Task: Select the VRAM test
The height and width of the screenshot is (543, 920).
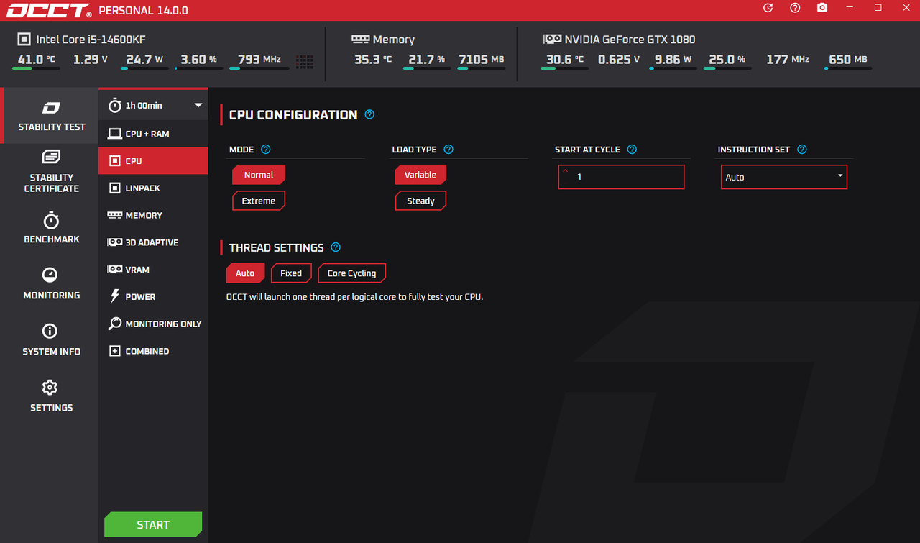Action: [x=153, y=270]
